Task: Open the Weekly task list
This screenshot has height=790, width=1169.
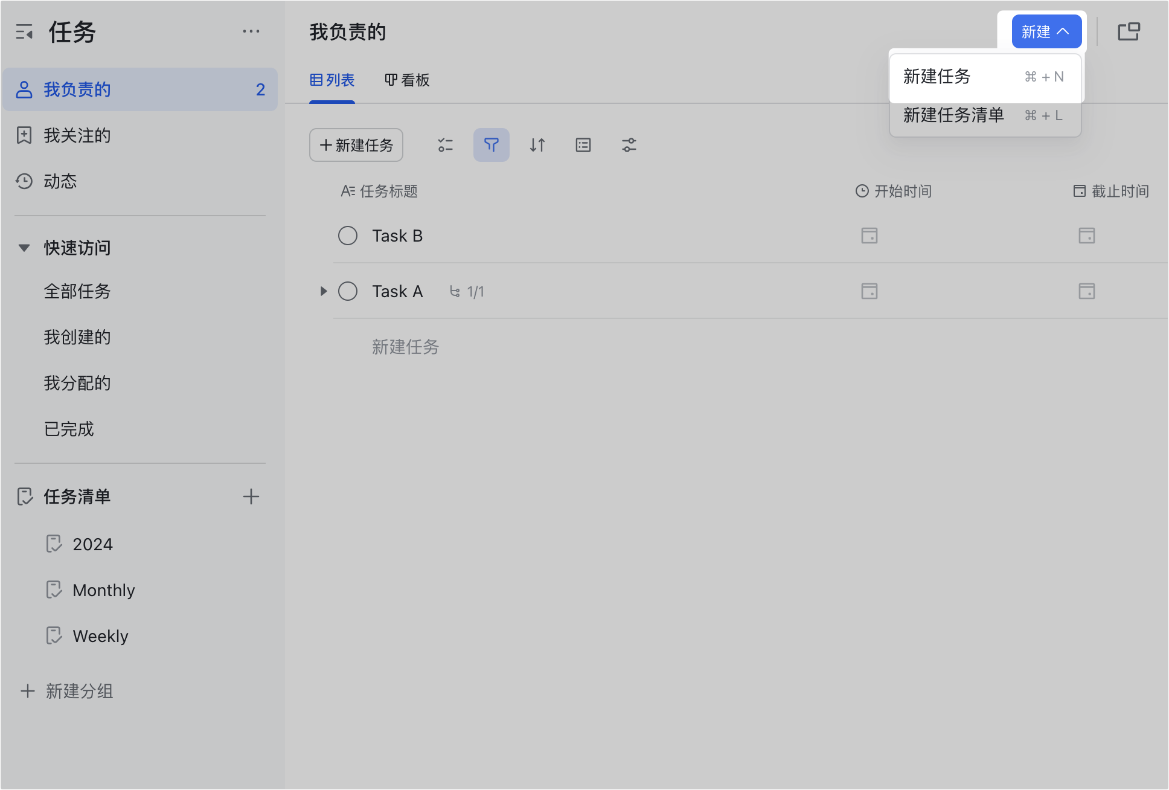Action: coord(100,636)
